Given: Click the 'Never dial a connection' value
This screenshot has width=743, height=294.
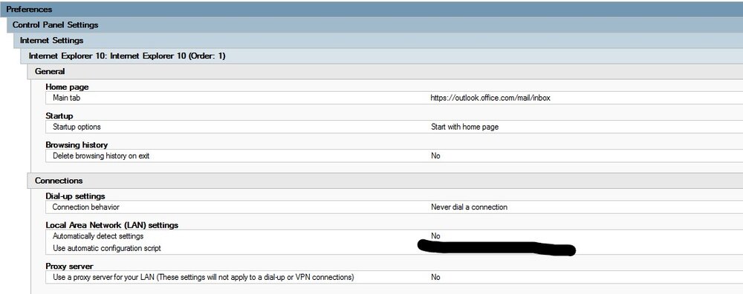Looking at the screenshot, I should click(469, 207).
